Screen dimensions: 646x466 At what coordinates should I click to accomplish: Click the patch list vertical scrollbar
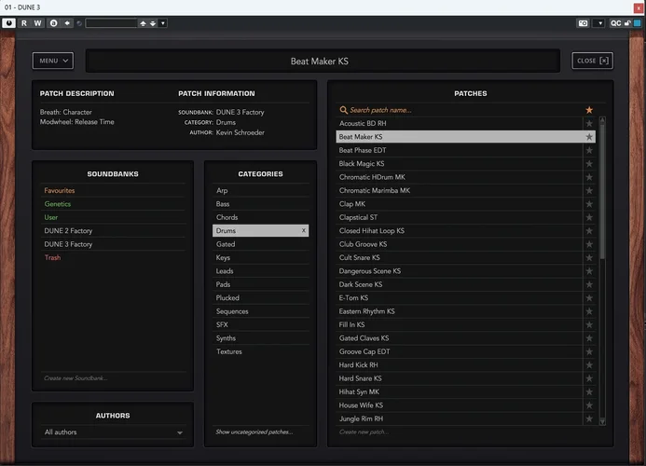coord(602,186)
